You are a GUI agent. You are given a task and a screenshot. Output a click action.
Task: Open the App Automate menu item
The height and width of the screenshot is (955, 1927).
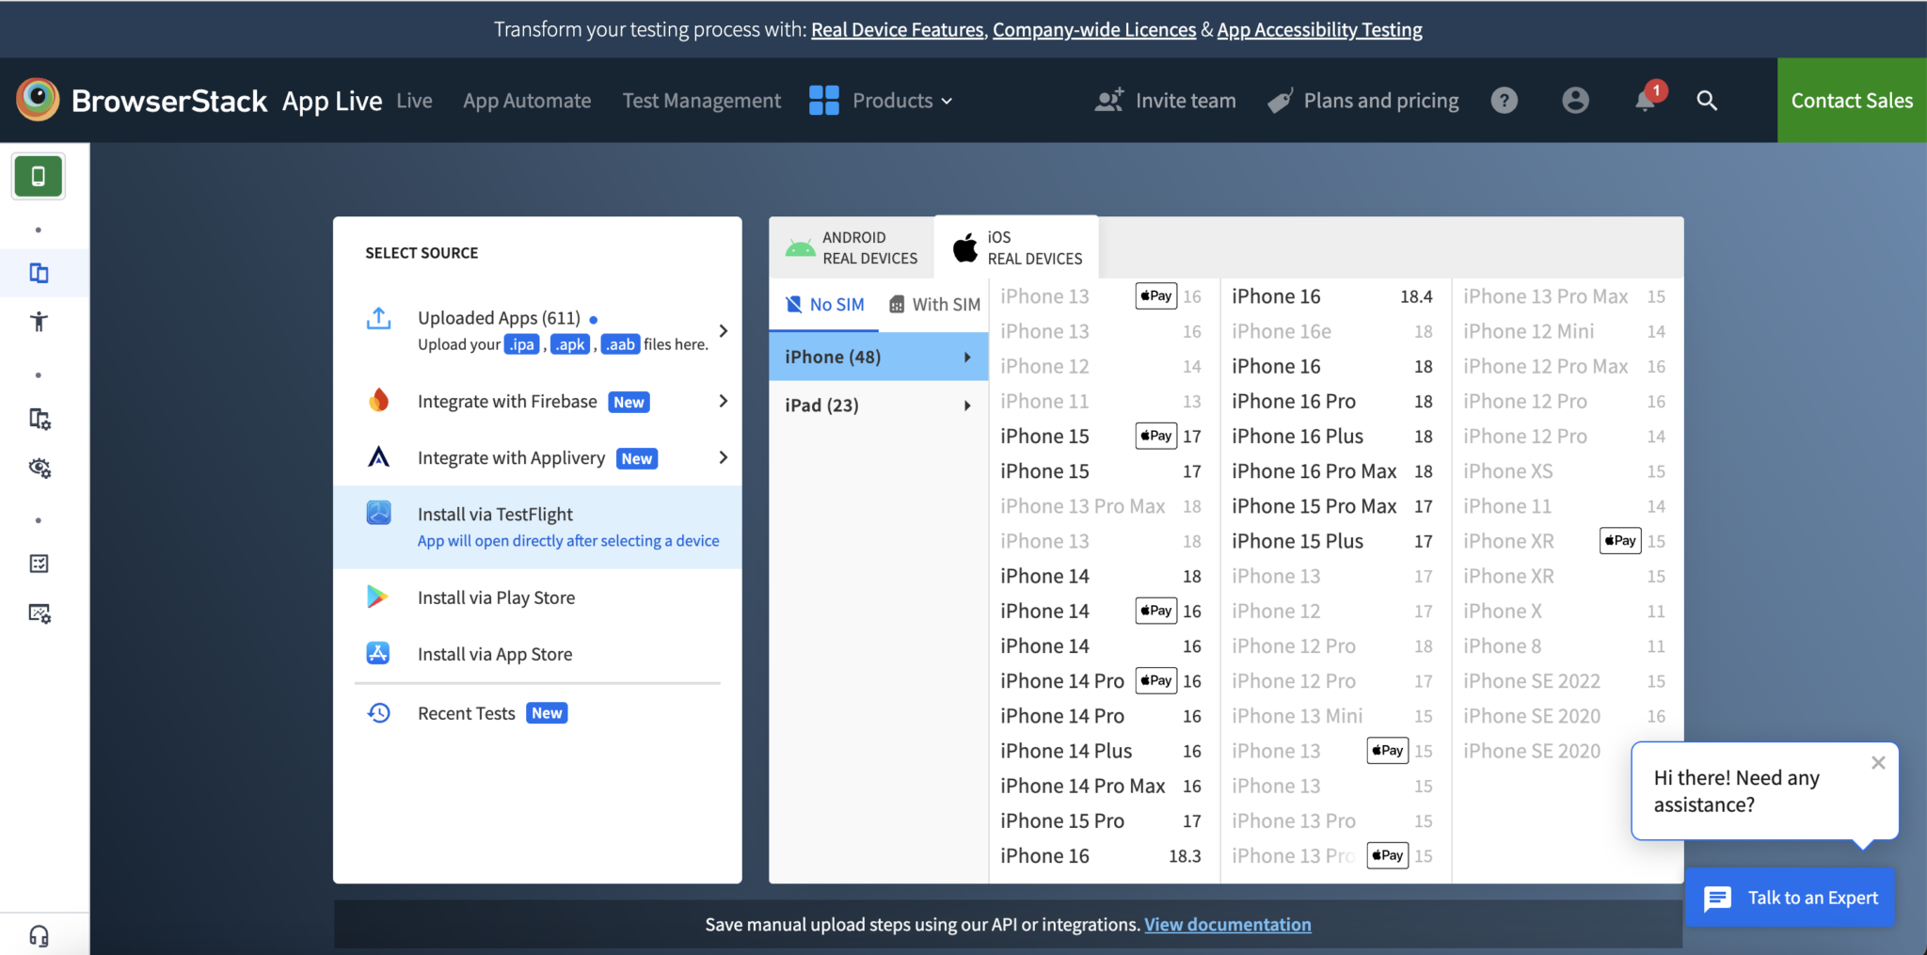(527, 101)
